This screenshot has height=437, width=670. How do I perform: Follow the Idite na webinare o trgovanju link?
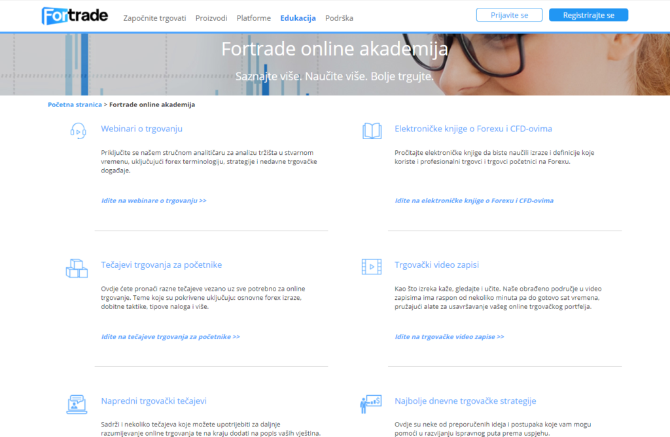154,201
